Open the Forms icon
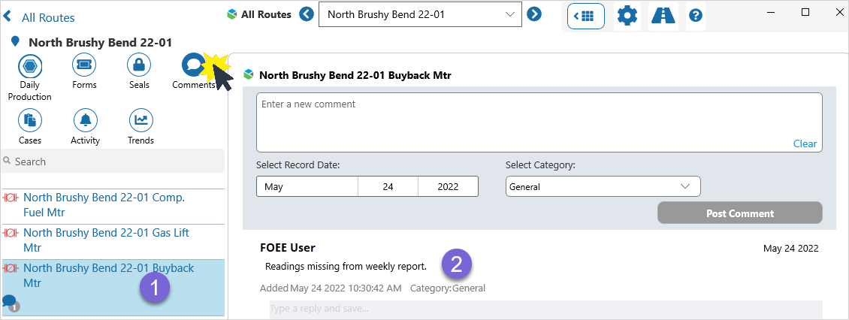 pos(84,65)
